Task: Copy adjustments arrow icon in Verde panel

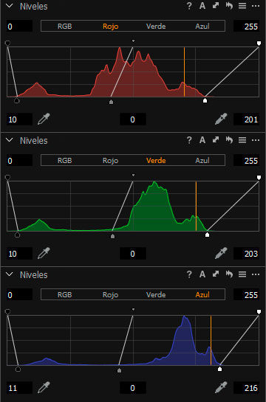Action: tap(216, 139)
